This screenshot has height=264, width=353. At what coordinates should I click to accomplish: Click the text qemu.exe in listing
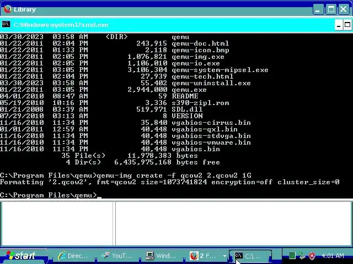pyautogui.click(x=189, y=90)
